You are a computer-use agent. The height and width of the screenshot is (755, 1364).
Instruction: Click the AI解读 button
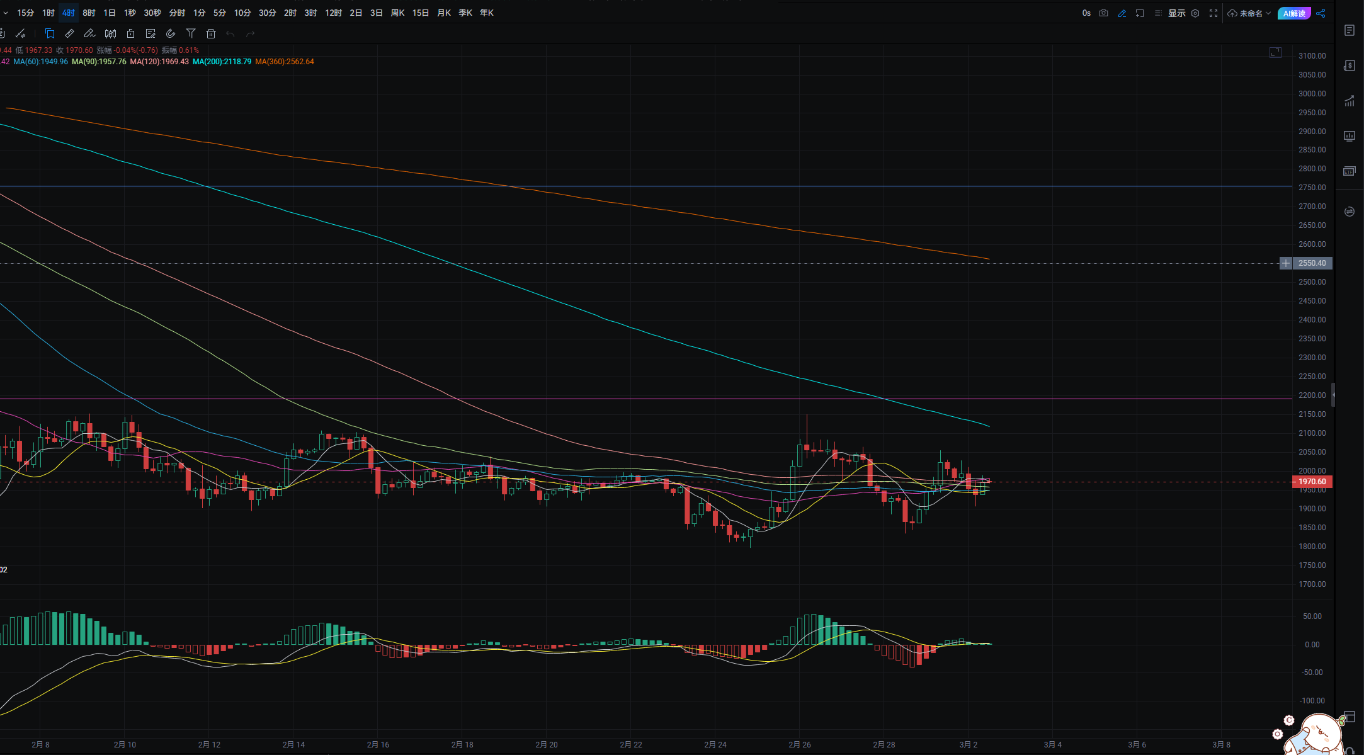1294,13
